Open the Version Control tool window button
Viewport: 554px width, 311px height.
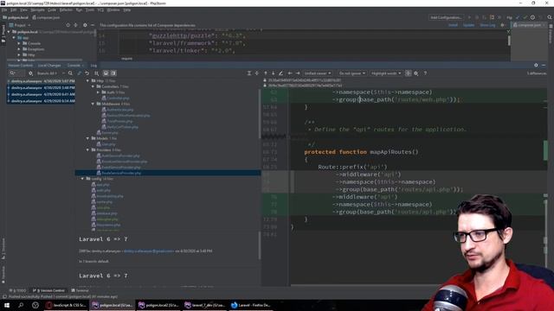[x=48, y=290]
